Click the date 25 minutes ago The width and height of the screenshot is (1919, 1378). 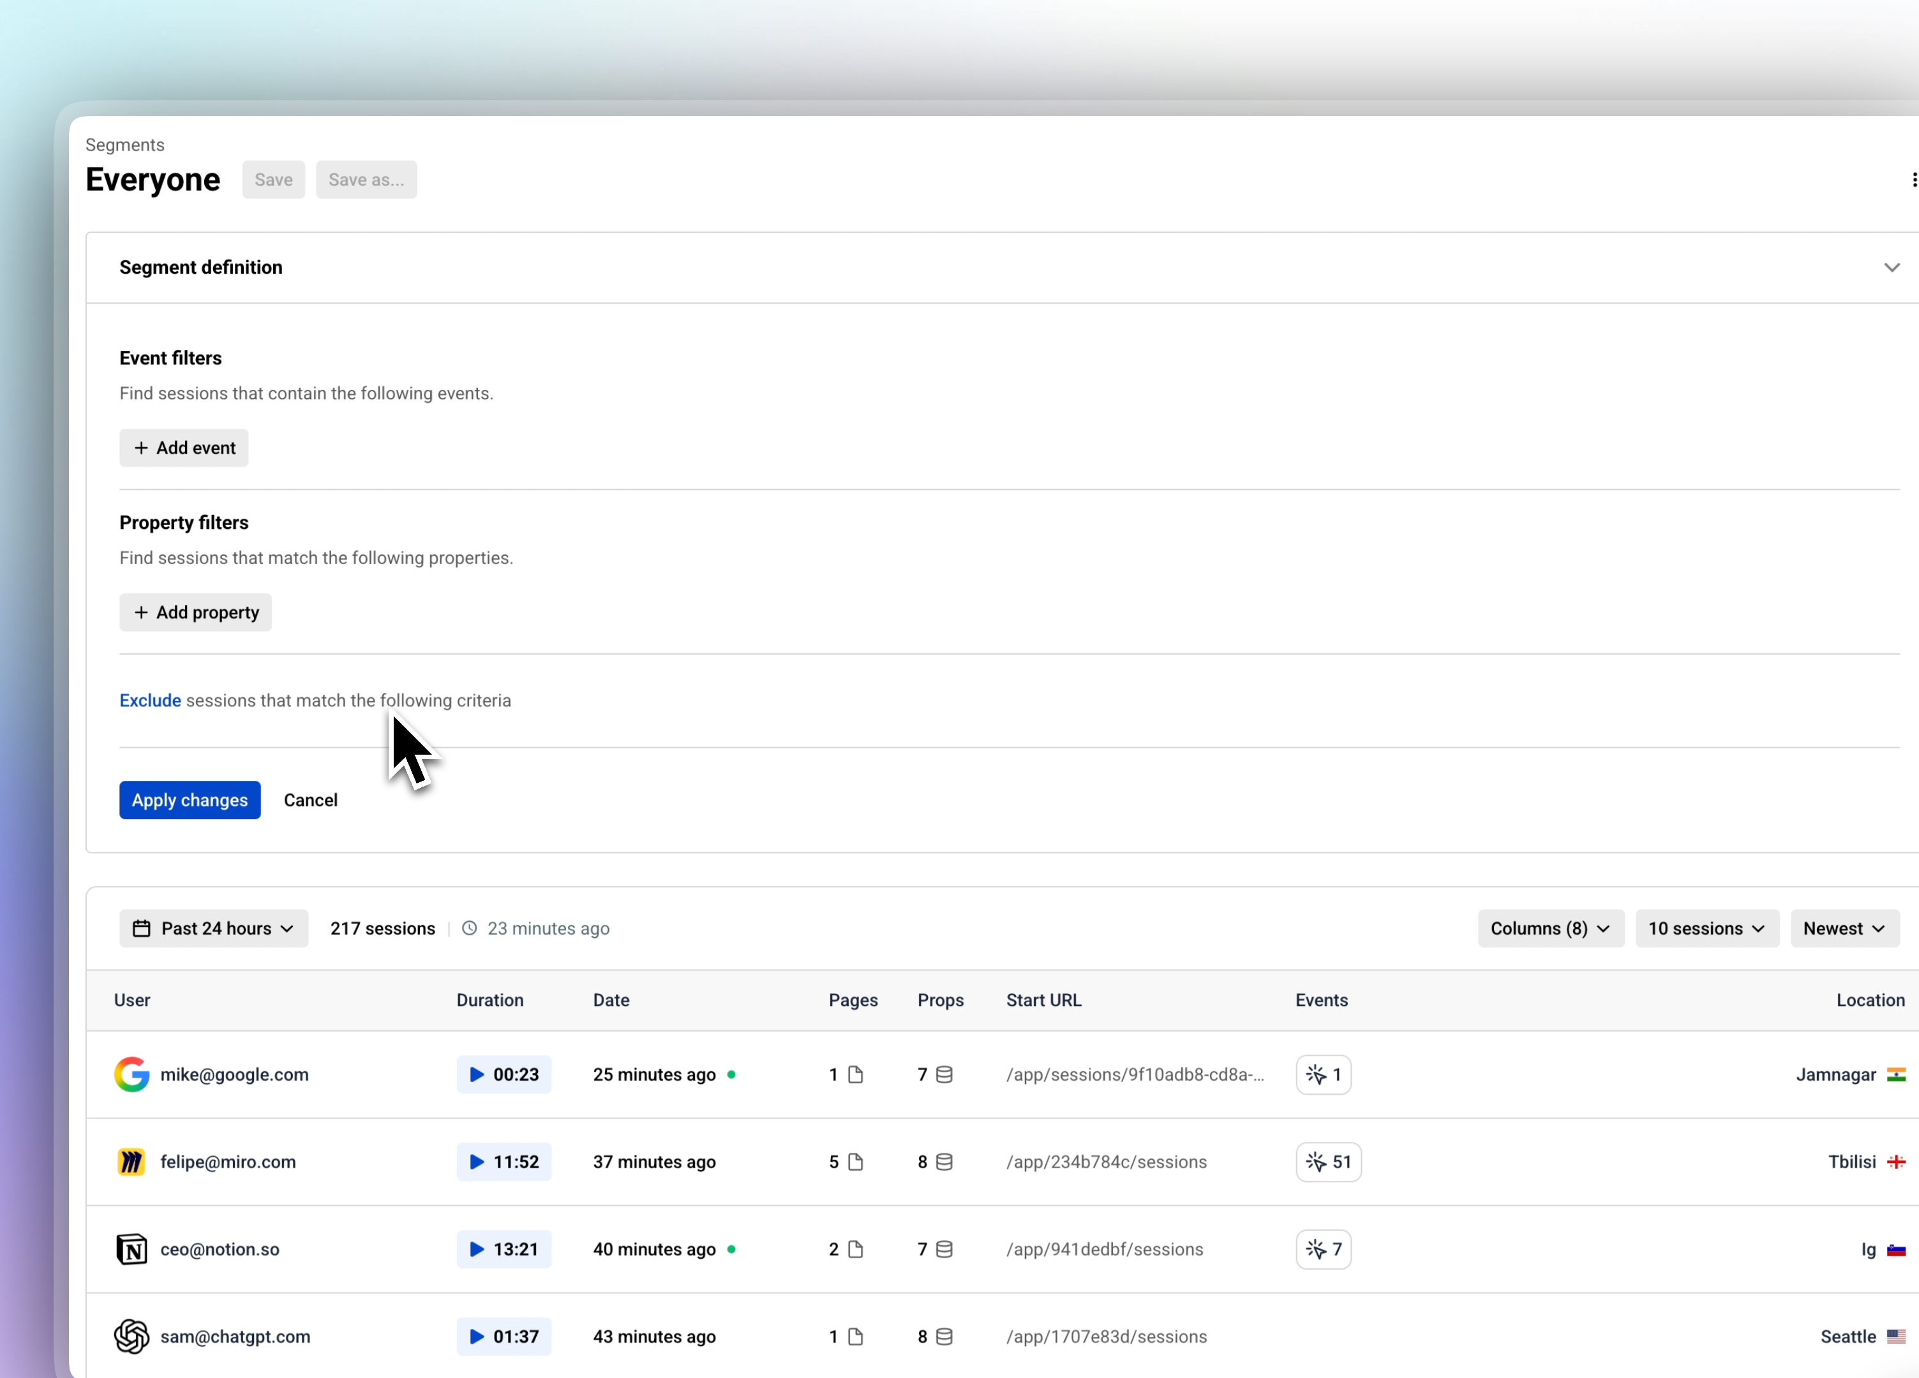[654, 1074]
